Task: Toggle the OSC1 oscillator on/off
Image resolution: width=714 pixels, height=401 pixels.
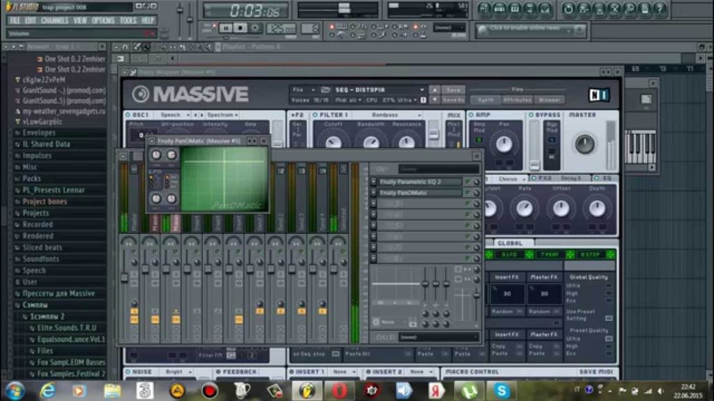Action: click(x=128, y=115)
